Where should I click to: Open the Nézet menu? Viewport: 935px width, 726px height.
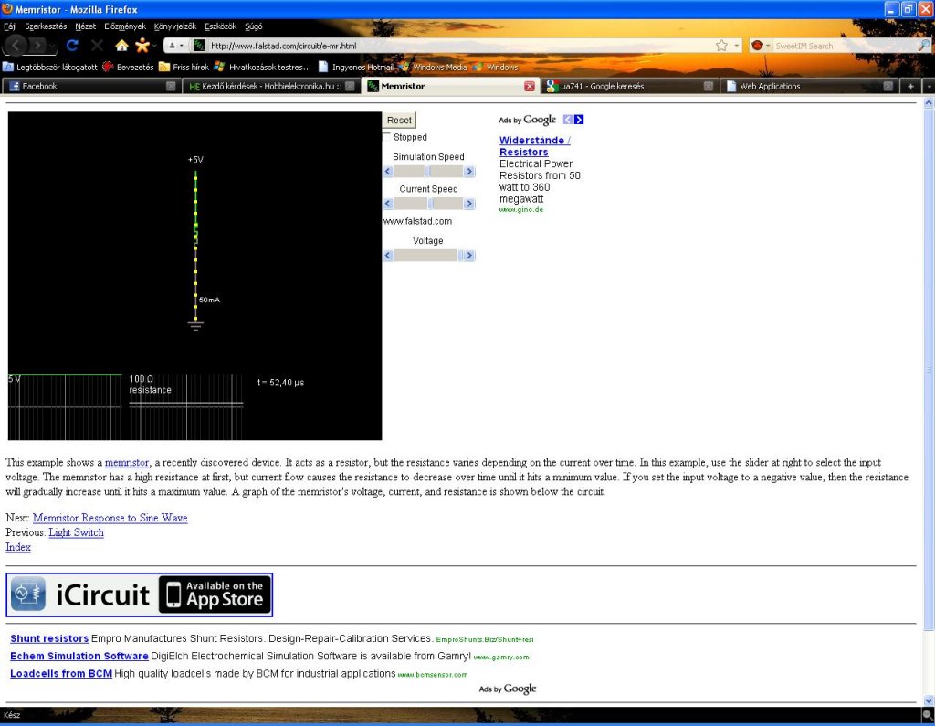click(85, 26)
